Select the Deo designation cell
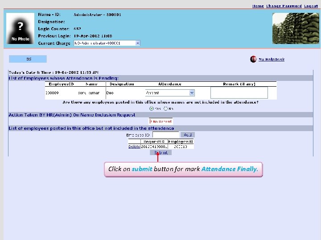This screenshot has height=240, width=321. click(x=110, y=93)
